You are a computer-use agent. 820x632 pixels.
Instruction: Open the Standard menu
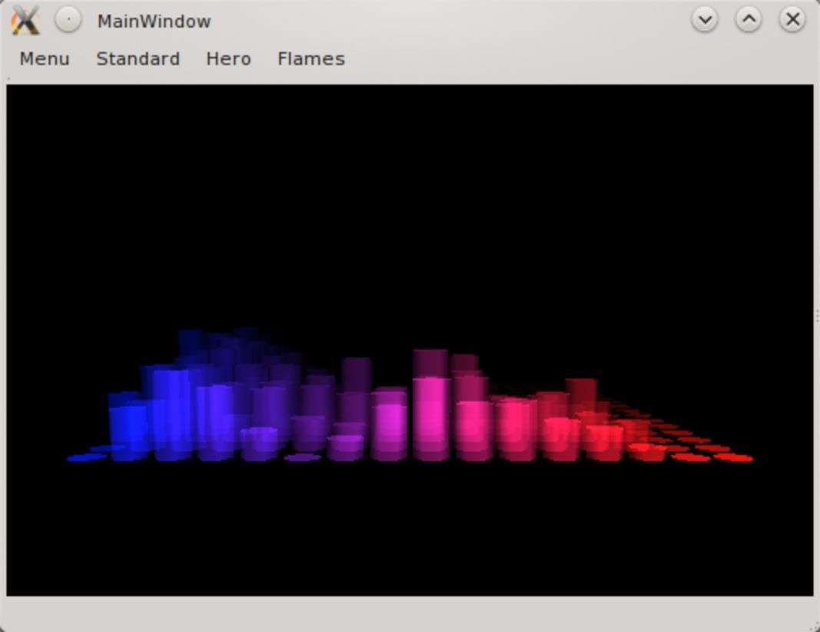(138, 58)
